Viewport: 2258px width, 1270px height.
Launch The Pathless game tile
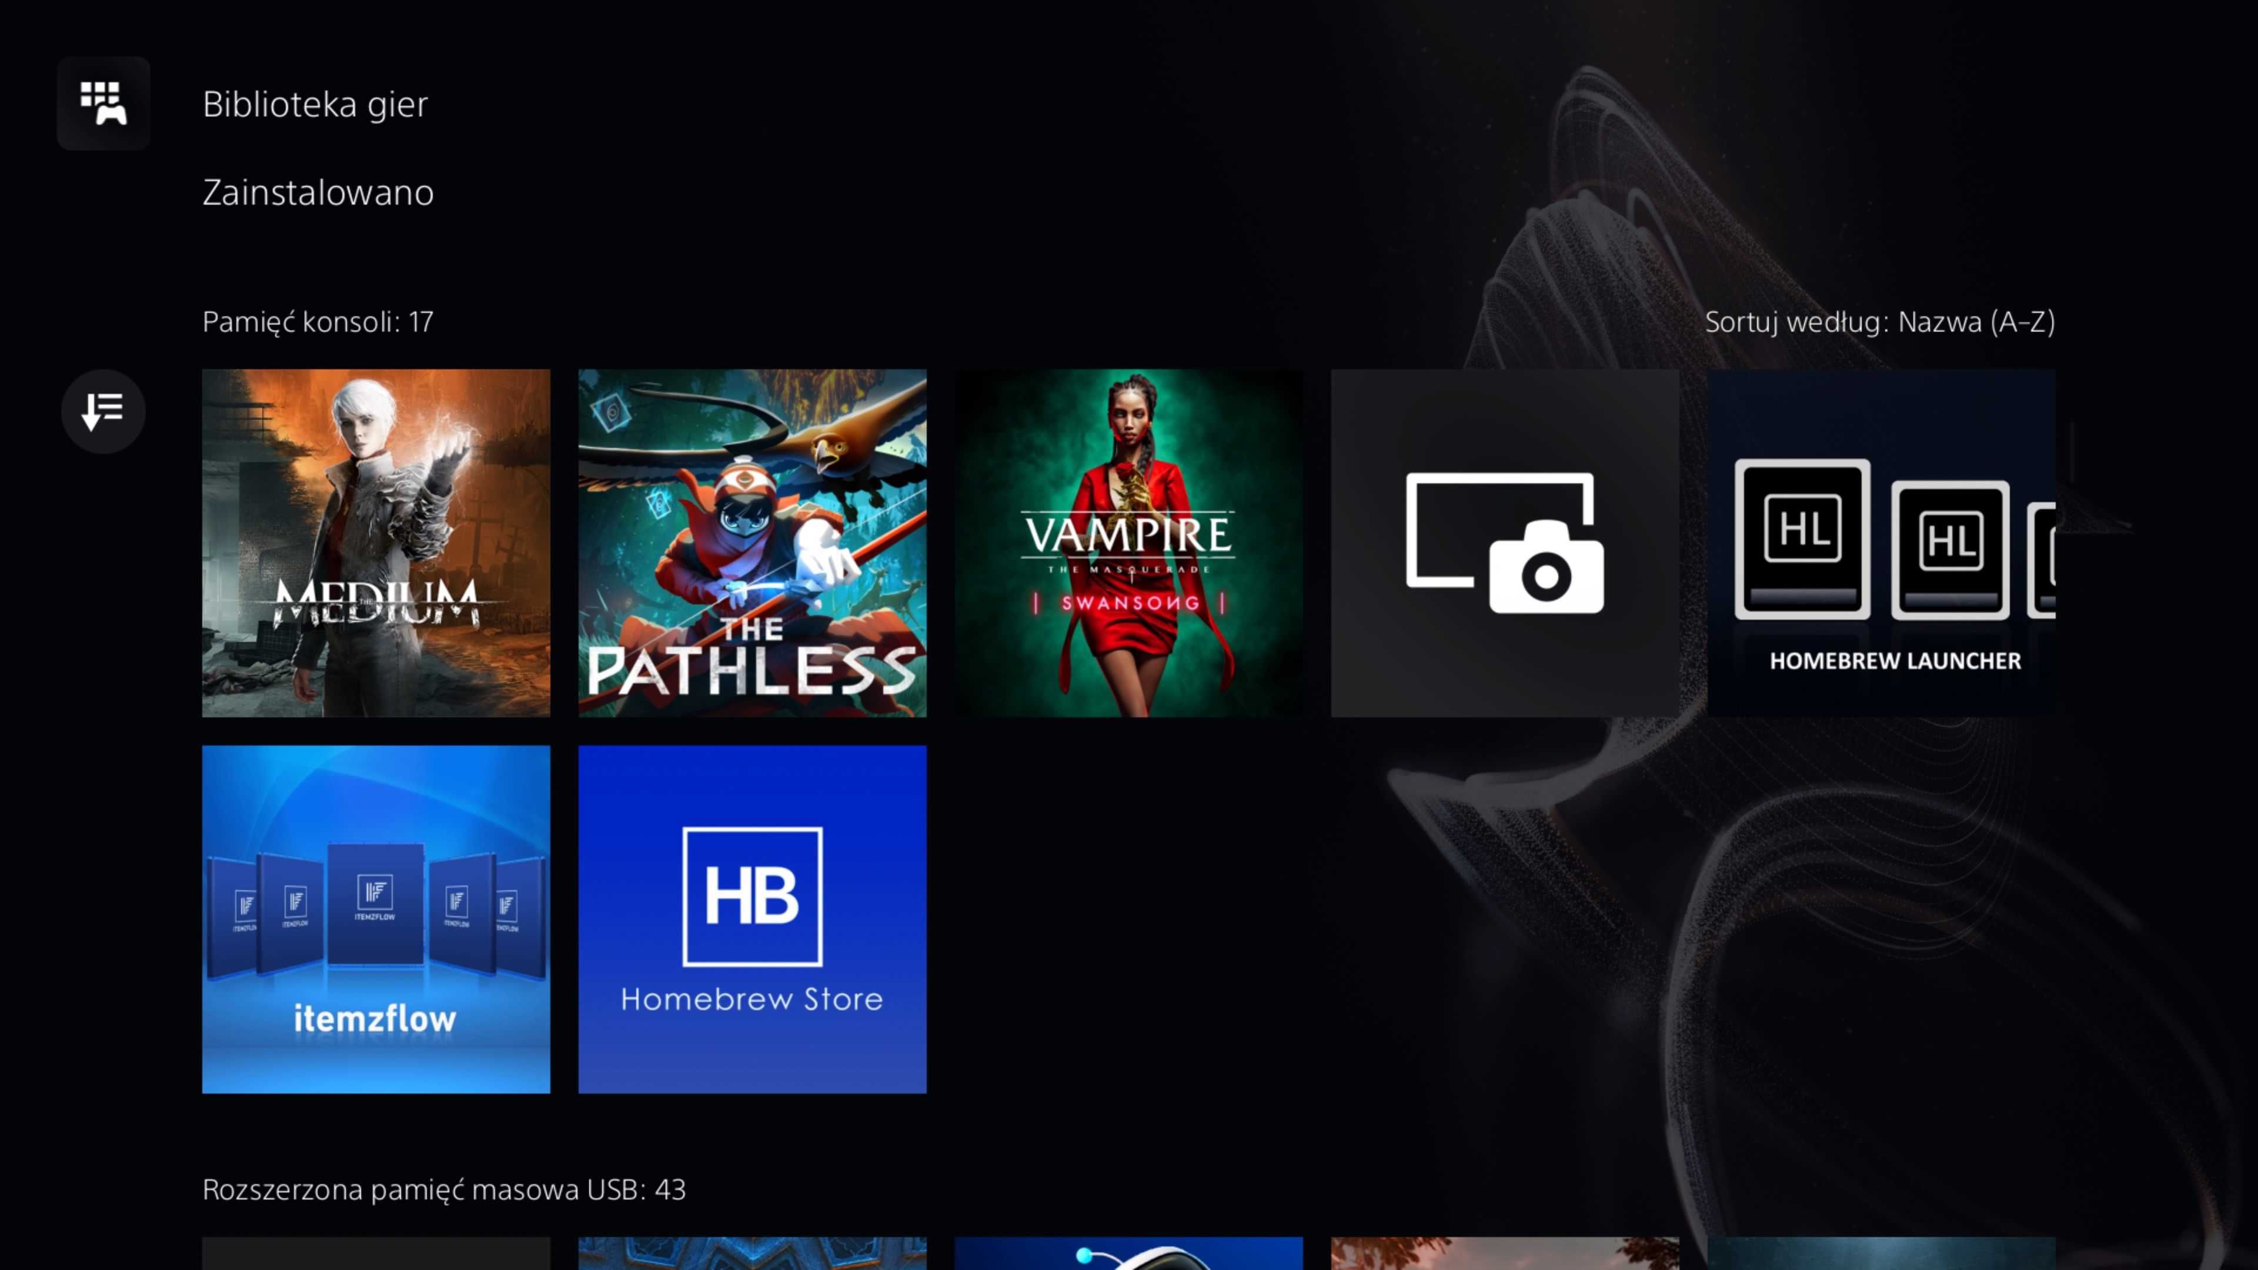point(752,543)
